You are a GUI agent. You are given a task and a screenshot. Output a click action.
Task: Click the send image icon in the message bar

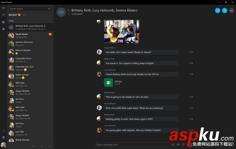click(178, 145)
